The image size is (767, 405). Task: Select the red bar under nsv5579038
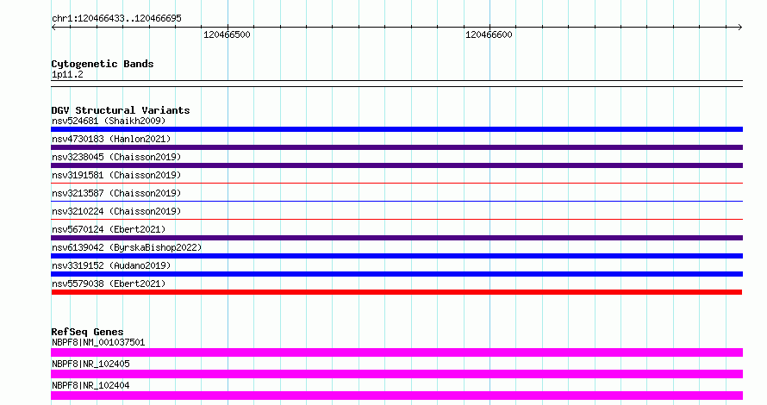coord(396,292)
